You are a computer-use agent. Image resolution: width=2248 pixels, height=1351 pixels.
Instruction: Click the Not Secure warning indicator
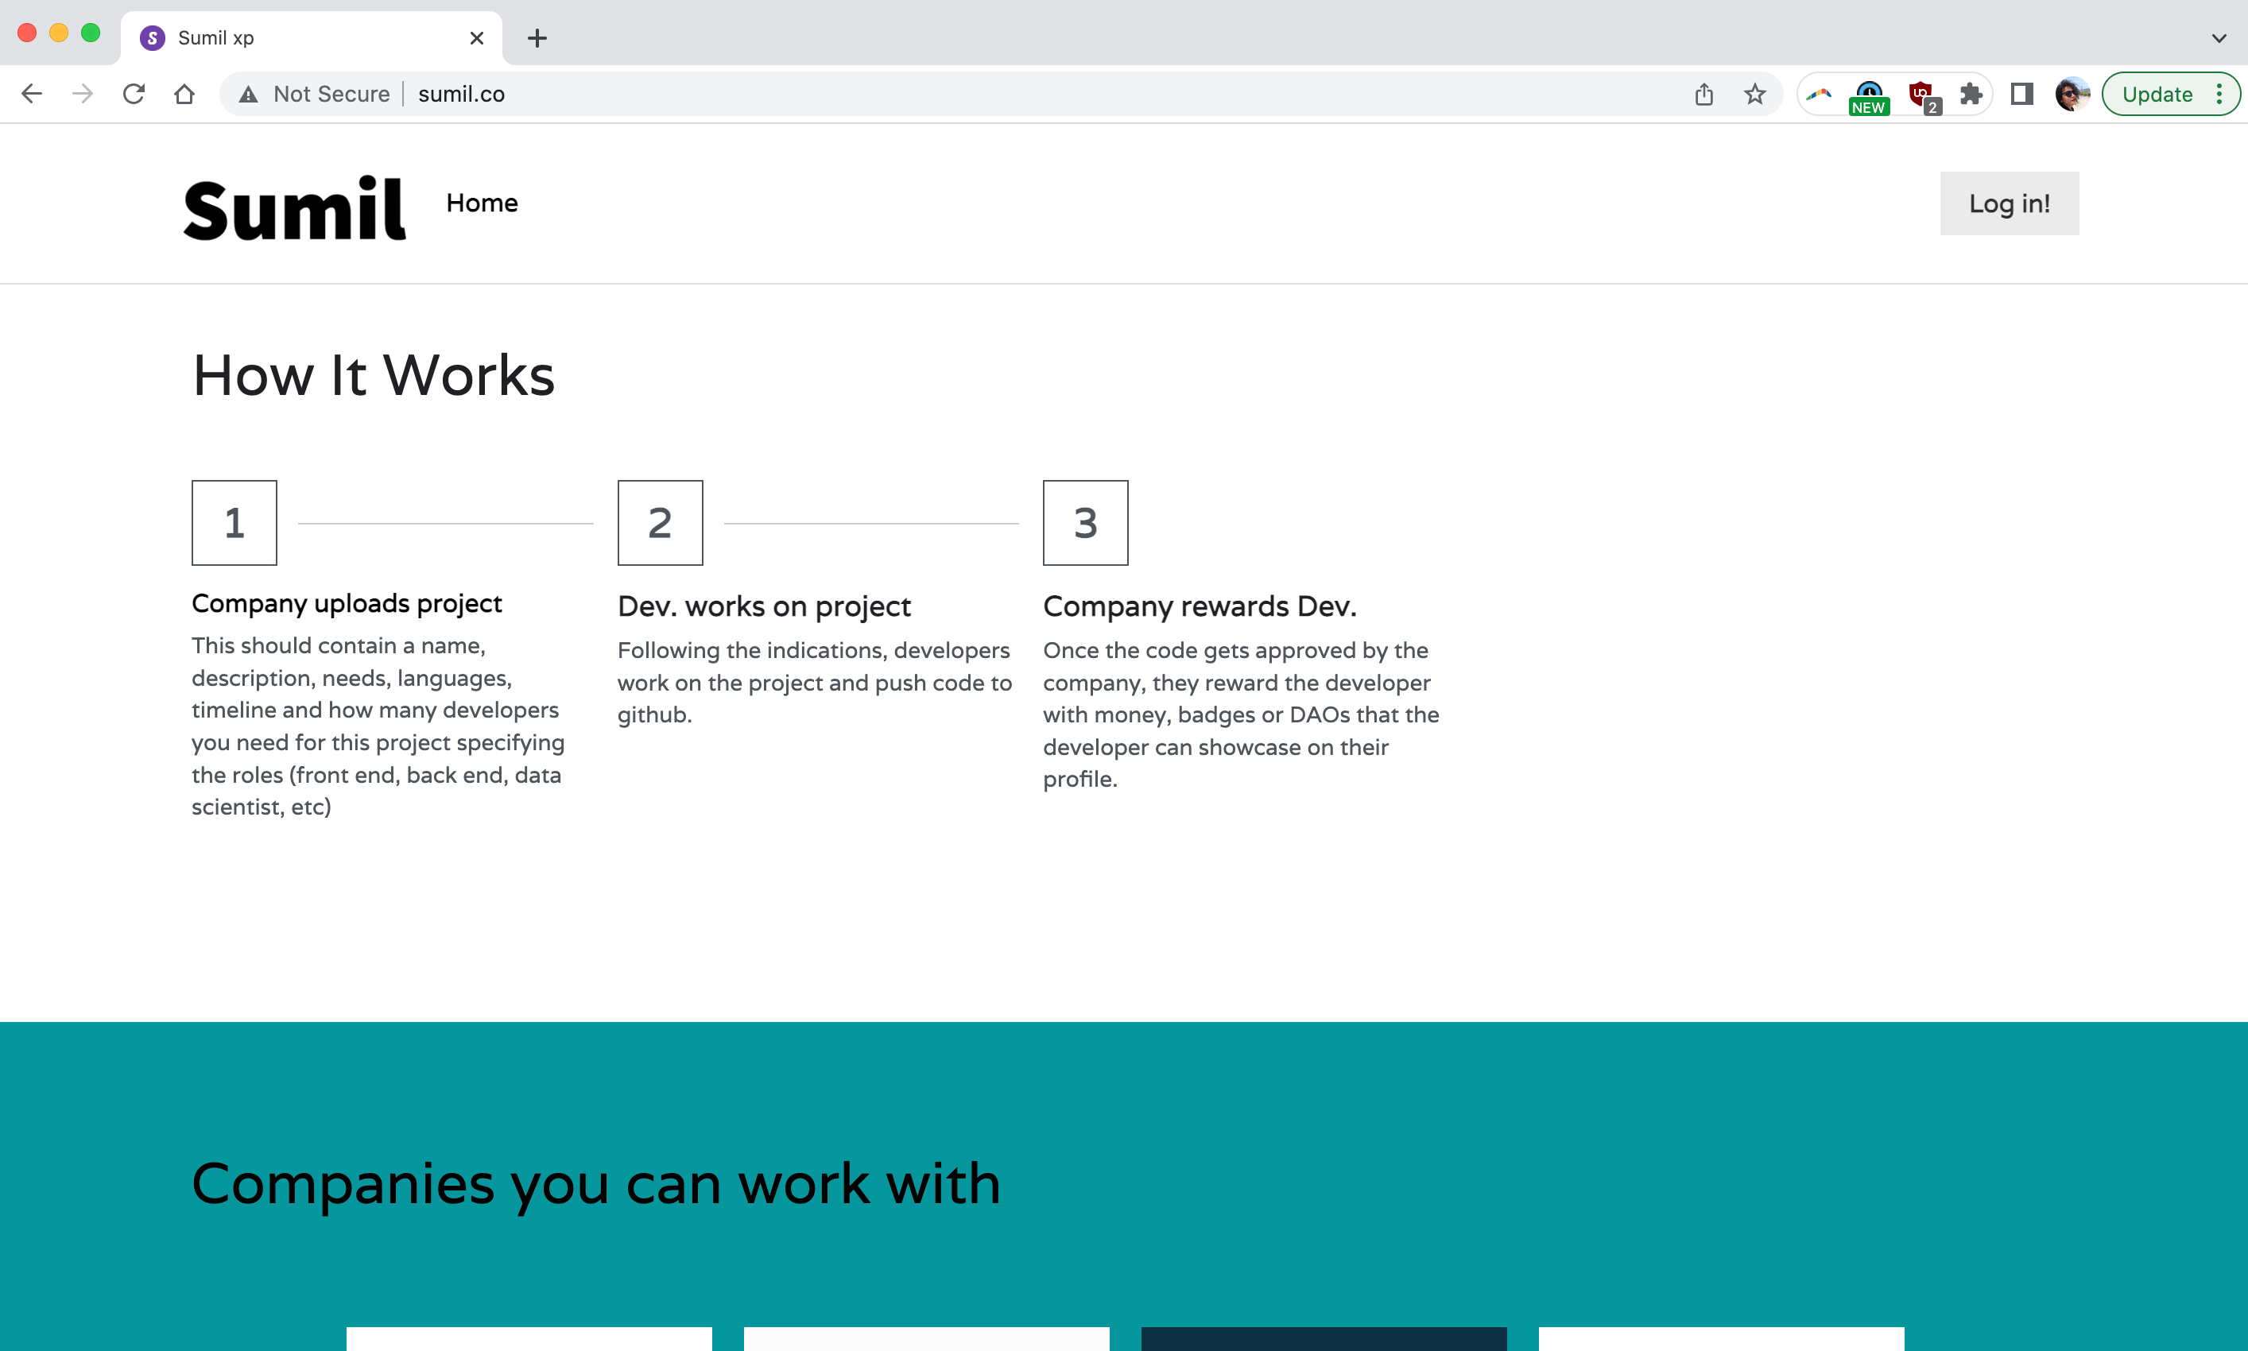point(314,94)
